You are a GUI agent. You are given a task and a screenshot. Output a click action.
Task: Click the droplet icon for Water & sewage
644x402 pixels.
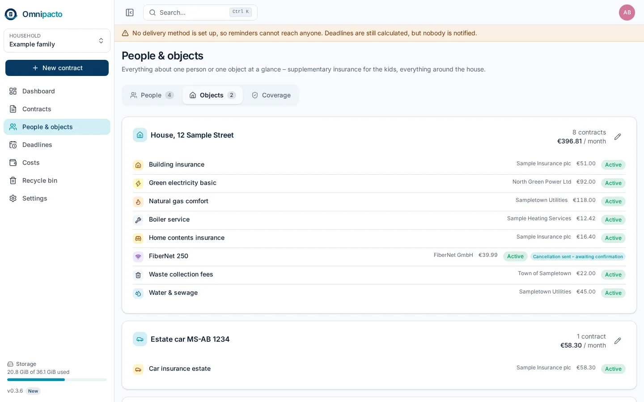pos(138,293)
